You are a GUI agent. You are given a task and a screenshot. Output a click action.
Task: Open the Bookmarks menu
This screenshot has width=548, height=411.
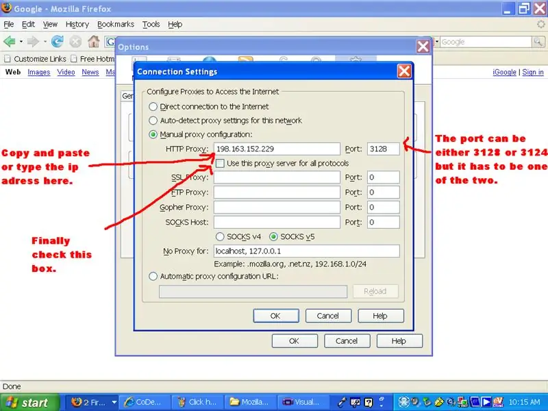116,24
